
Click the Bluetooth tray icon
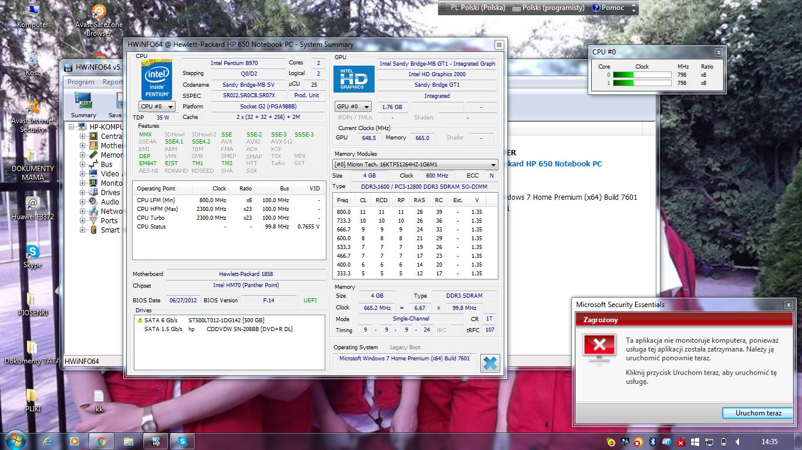(652, 442)
